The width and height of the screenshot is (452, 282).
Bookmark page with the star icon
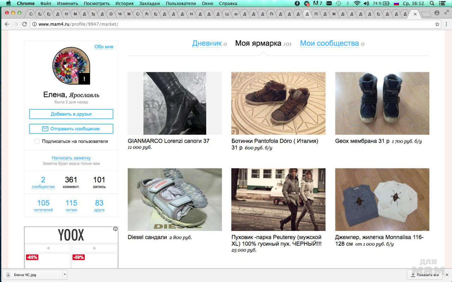tap(437, 24)
